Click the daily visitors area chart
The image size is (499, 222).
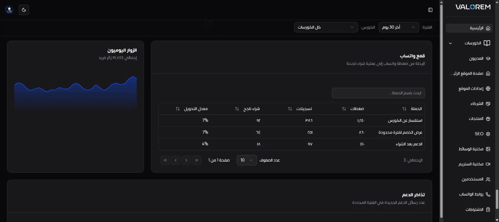pyautogui.click(x=75, y=93)
